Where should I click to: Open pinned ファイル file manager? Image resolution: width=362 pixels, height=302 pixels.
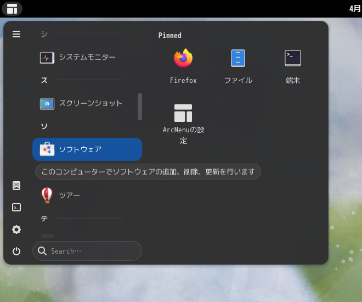(238, 66)
